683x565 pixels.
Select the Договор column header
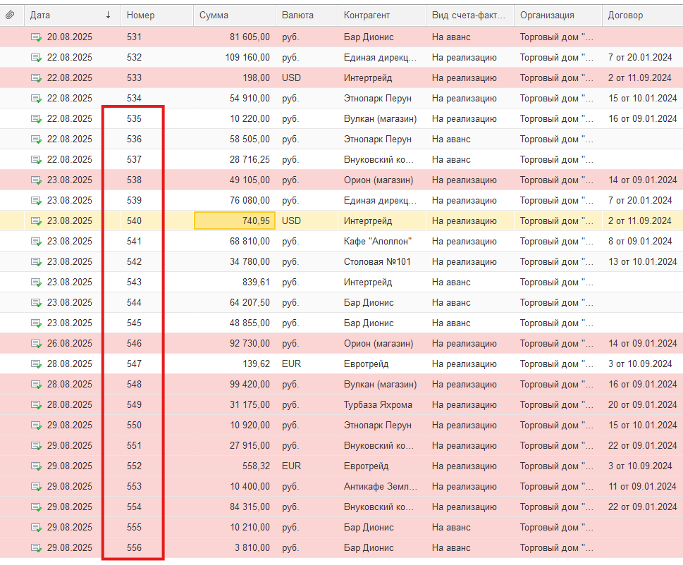click(624, 15)
